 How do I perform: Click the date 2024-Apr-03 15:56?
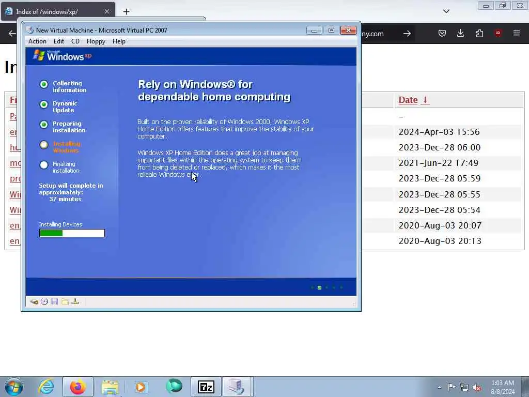[439, 132]
